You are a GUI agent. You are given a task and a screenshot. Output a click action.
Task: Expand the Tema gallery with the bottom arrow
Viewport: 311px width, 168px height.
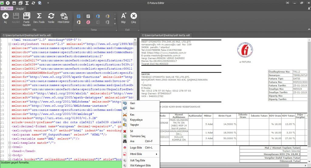click(x=115, y=24)
